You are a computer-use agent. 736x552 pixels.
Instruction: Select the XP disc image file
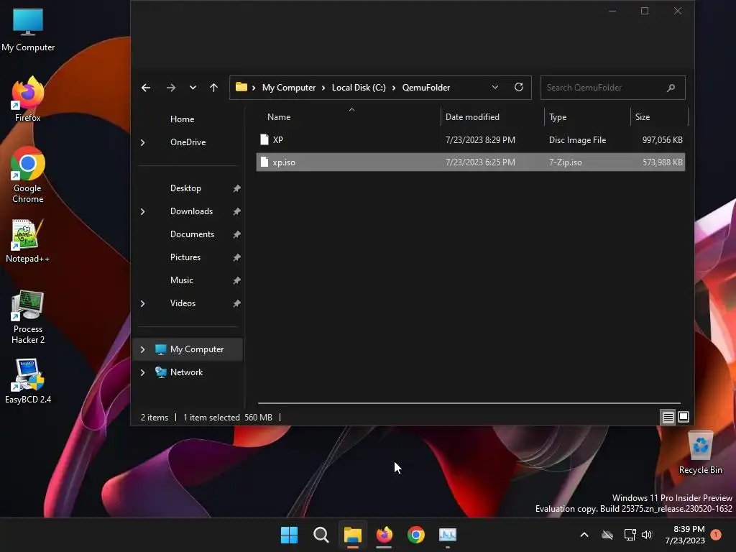pos(470,140)
